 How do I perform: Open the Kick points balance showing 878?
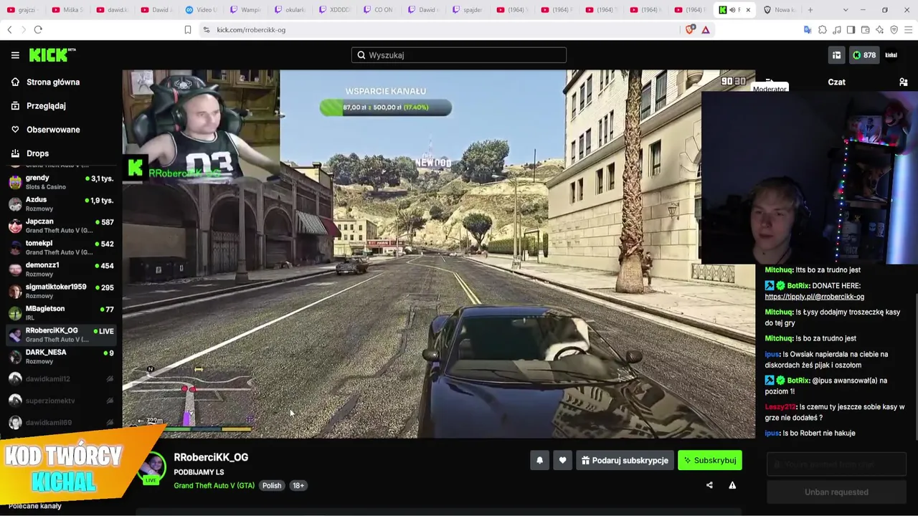[863, 55]
